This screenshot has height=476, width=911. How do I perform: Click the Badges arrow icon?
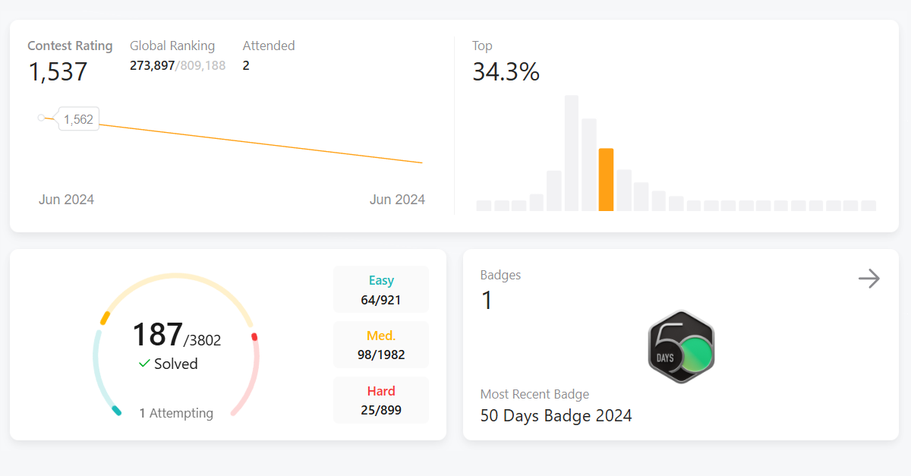(868, 279)
